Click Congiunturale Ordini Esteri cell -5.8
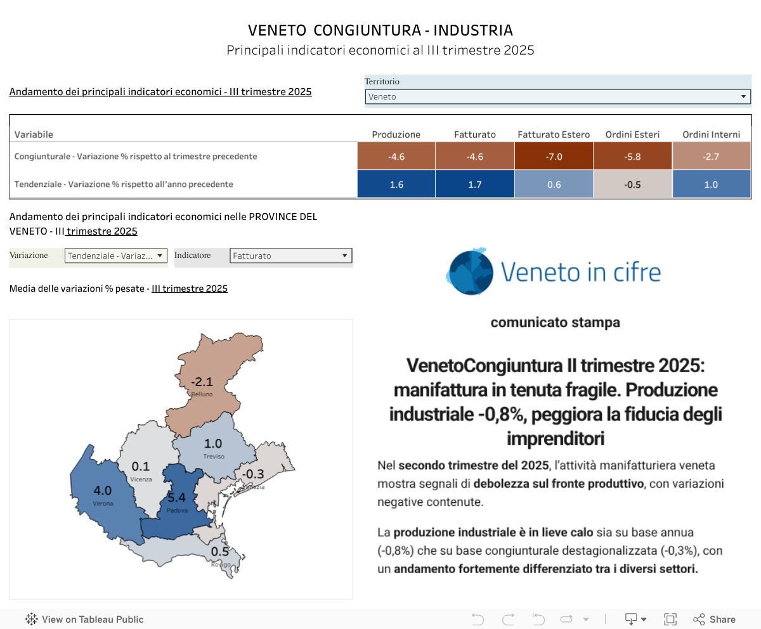 tap(632, 156)
